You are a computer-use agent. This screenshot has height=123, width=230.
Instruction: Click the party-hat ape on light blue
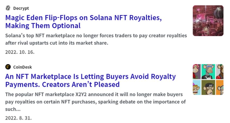pos(196,87)
